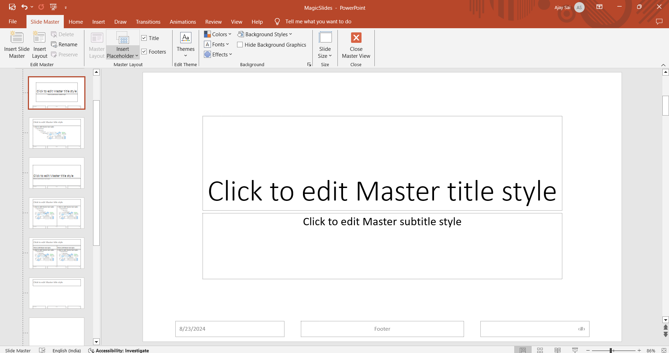
Task: Open the Background Styles dropdown
Action: (x=265, y=34)
